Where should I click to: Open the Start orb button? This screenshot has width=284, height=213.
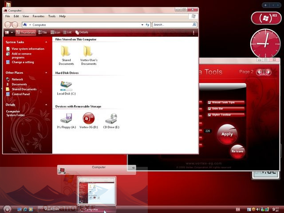[7, 209]
